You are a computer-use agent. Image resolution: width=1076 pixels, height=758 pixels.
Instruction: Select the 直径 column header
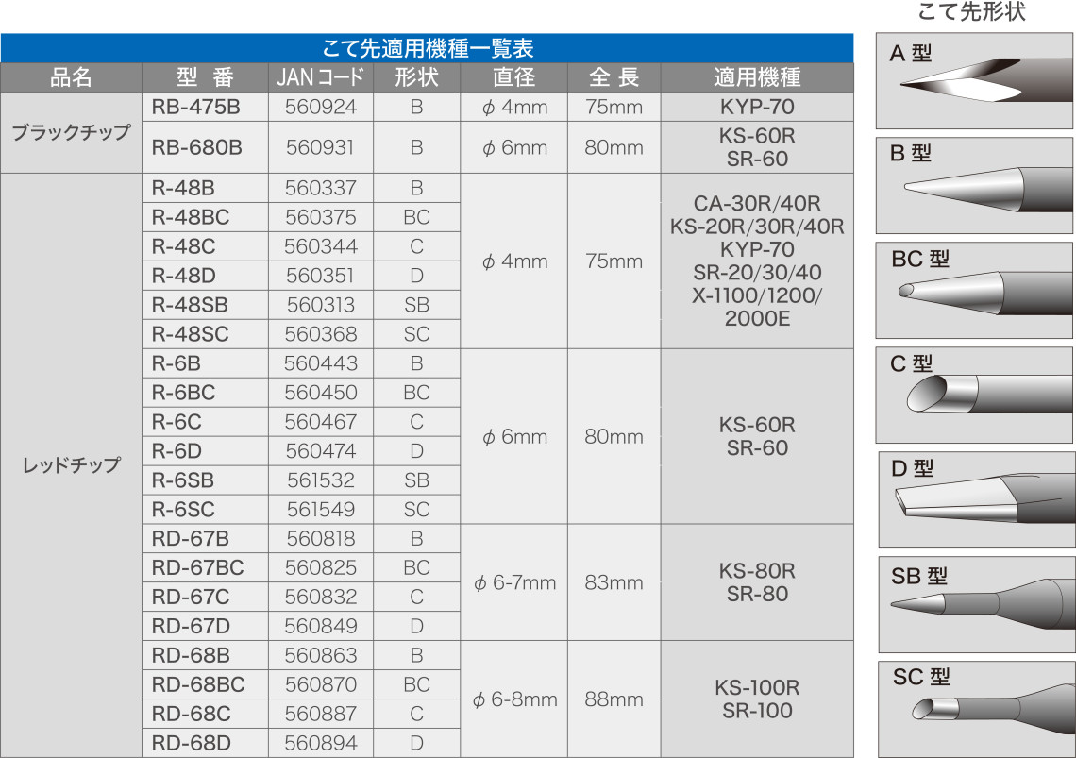pyautogui.click(x=513, y=77)
